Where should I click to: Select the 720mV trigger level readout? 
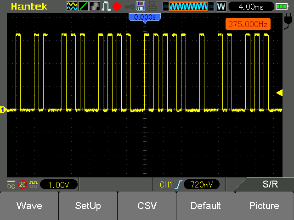pyautogui.click(x=202, y=185)
